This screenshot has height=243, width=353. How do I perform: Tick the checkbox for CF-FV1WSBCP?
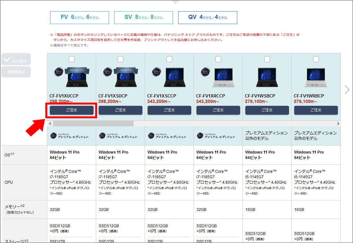[x=267, y=59]
